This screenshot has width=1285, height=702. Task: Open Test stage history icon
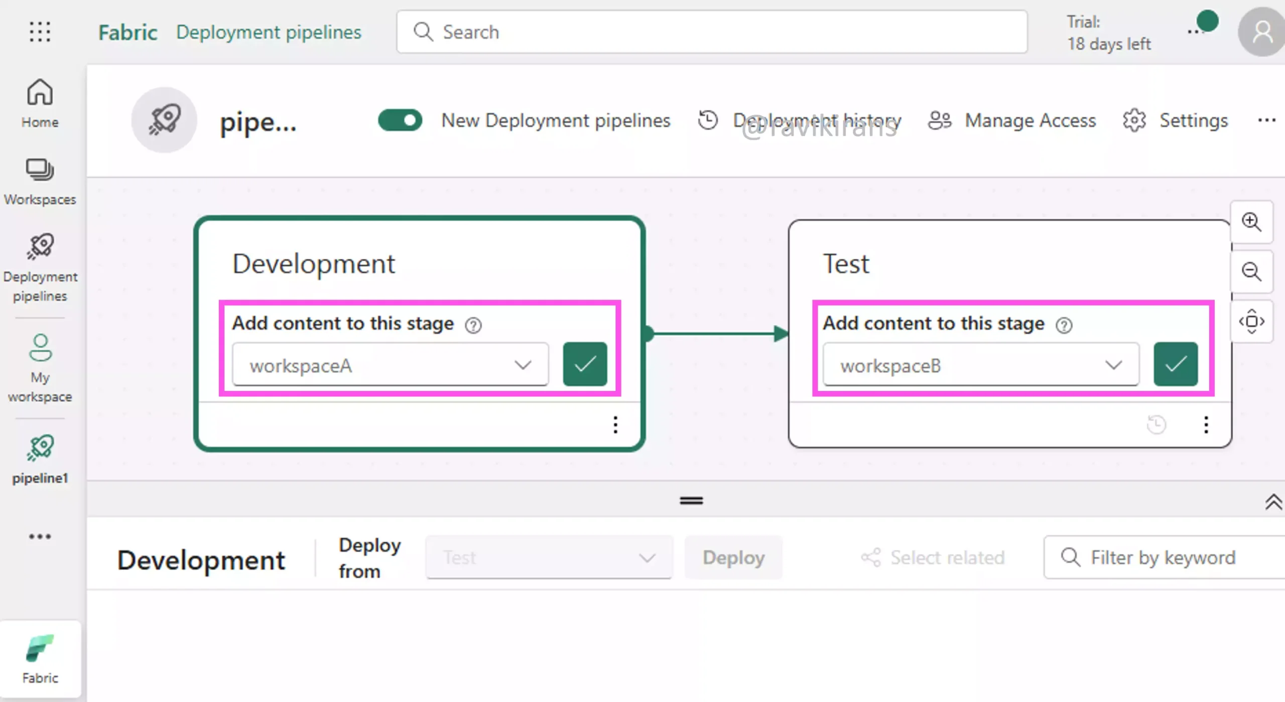(1156, 425)
